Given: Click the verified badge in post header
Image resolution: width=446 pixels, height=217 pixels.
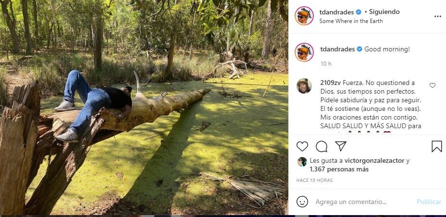Looking at the screenshot, I should (x=359, y=12).
